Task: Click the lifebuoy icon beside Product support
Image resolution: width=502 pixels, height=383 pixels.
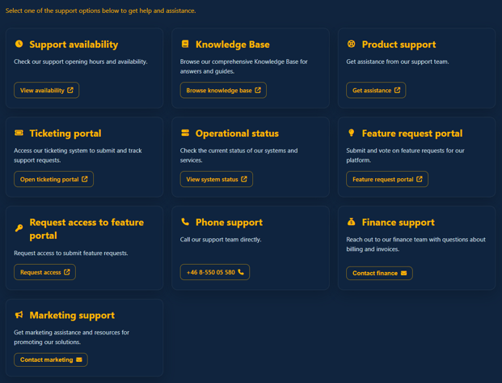Action: tap(352, 44)
